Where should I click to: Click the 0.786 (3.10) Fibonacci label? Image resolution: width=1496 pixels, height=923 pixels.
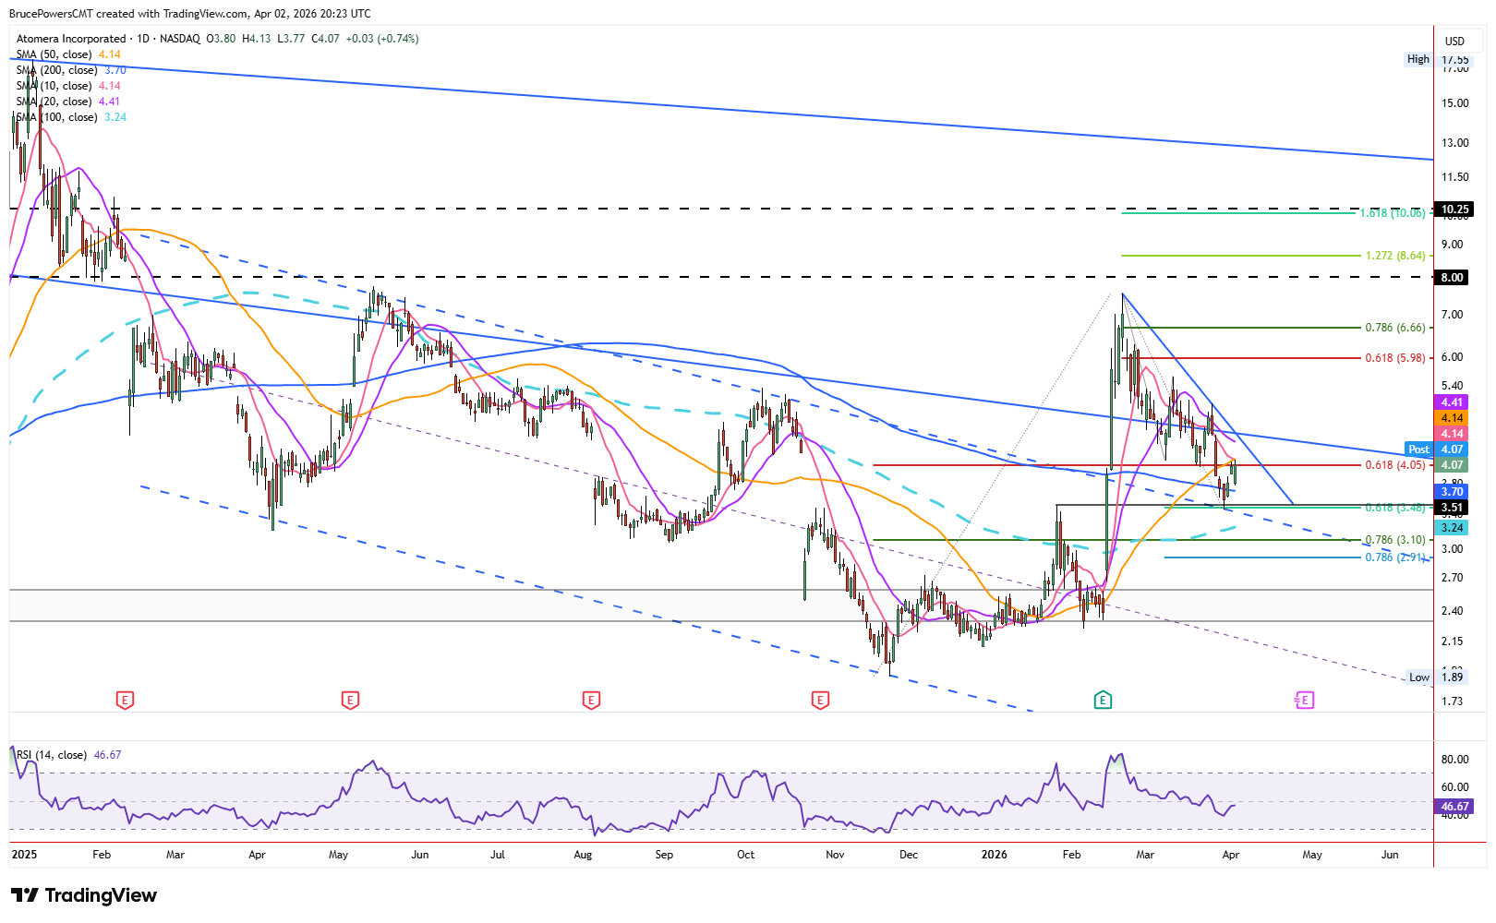(x=1396, y=540)
